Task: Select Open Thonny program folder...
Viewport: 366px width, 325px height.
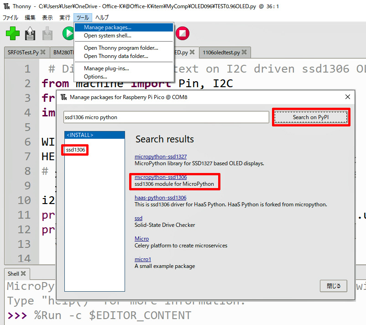Action: coord(124,48)
